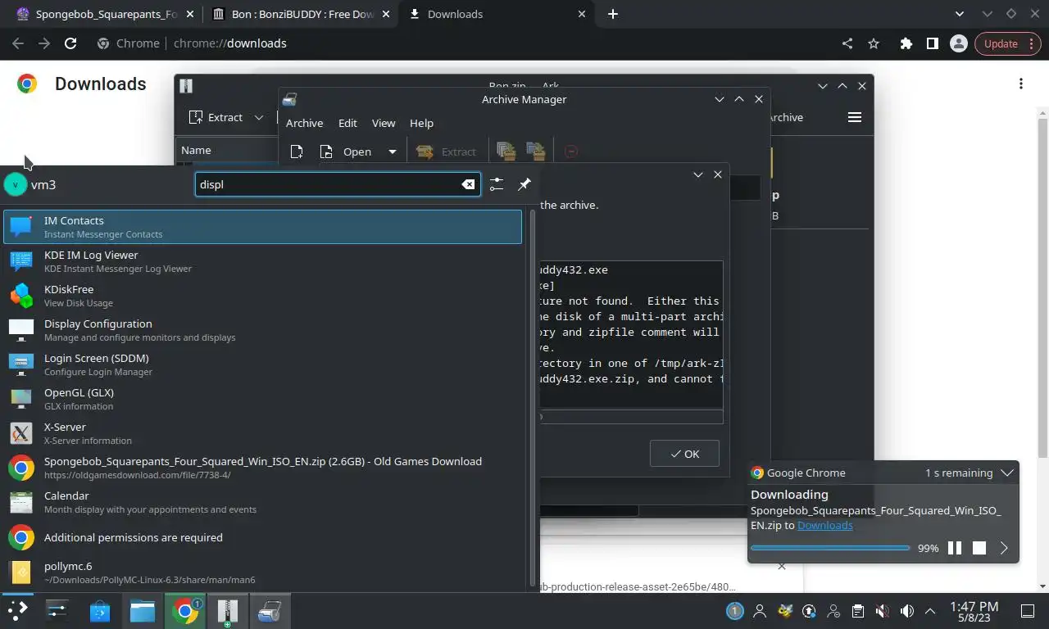Click Ark task in taskbar
Viewport: 1049px width, 629px height.
[227, 610]
